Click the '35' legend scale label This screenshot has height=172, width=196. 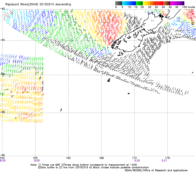tap(163, 7)
